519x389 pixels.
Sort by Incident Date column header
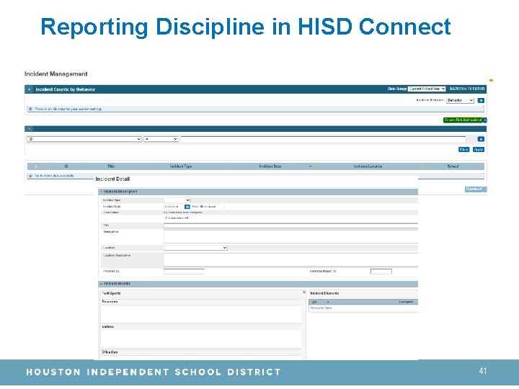click(x=270, y=166)
